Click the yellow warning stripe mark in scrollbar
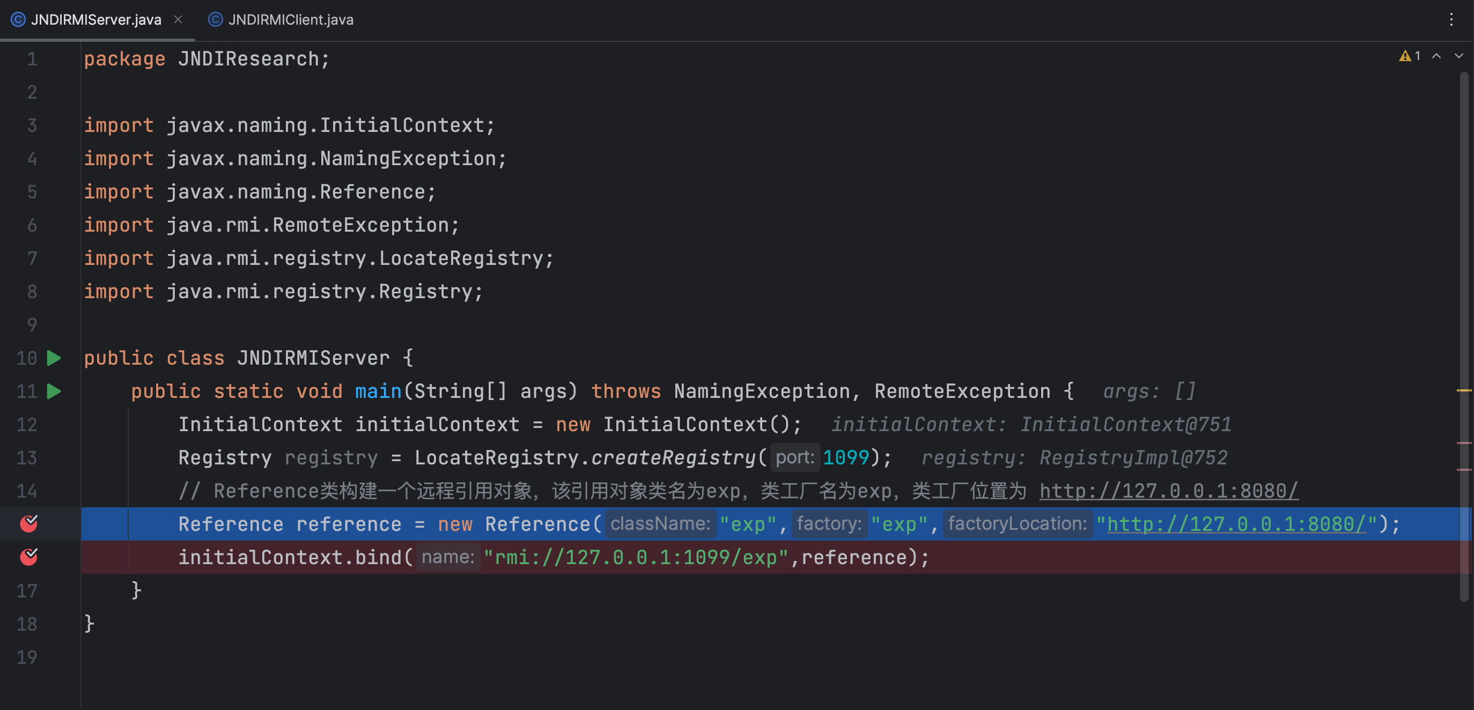1474x710 pixels. pyautogui.click(x=1464, y=390)
